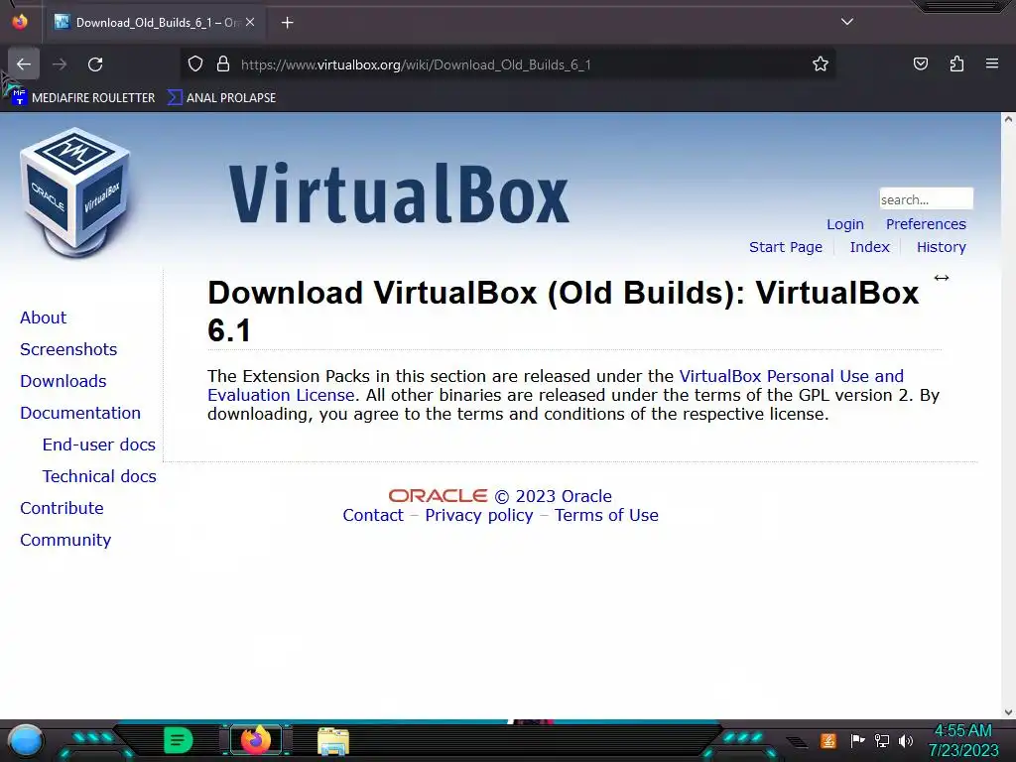Click the Oracle logo in footer

pyautogui.click(x=438, y=496)
